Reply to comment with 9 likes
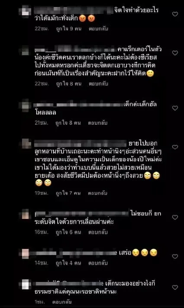The image size is (184, 308). 98,29
